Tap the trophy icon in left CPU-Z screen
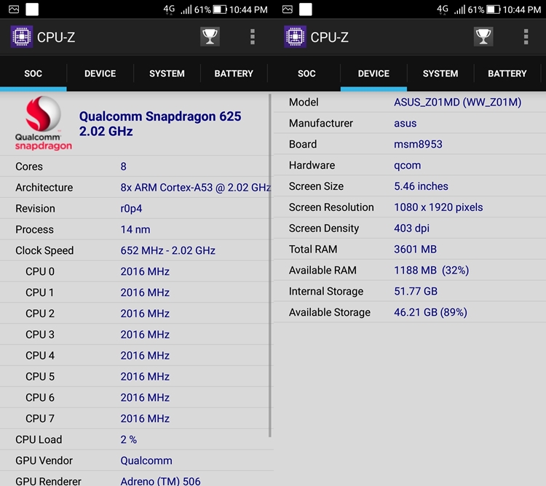The image size is (546, 486). 210,36
